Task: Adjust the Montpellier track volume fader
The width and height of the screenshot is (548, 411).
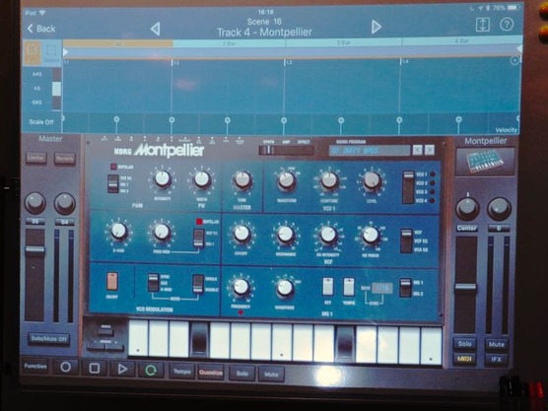Action: coord(465,287)
